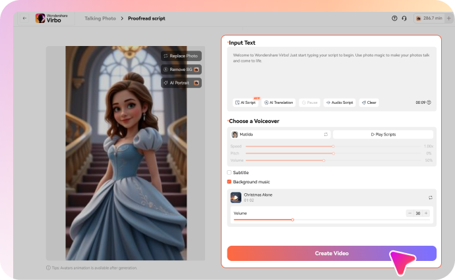Open AI Translation
Image resolution: width=455 pixels, height=280 pixels.
pos(278,103)
